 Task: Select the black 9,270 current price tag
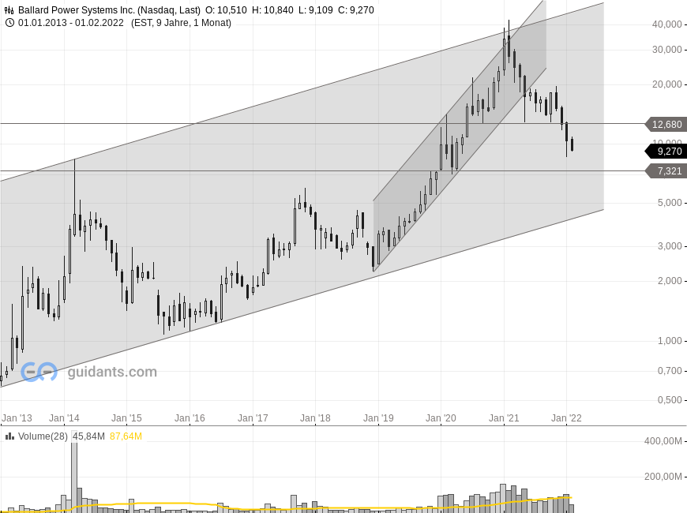664,152
